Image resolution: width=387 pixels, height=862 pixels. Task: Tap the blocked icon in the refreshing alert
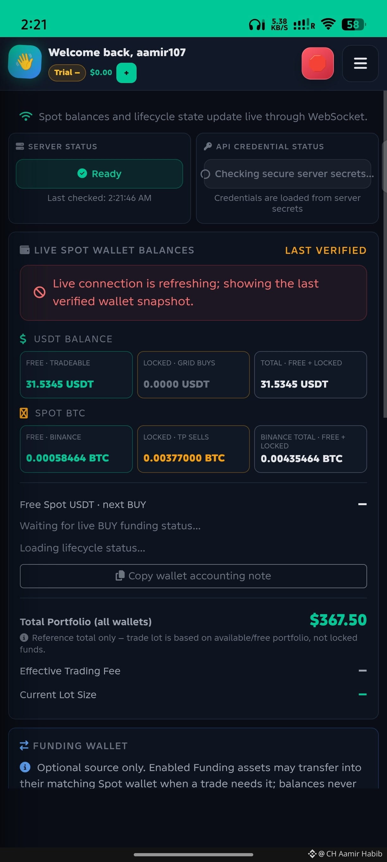click(x=40, y=292)
